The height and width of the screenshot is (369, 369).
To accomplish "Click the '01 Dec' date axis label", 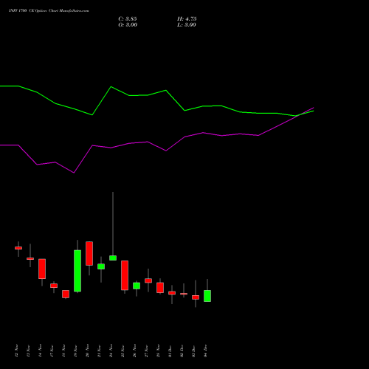I will tap(170, 351).
